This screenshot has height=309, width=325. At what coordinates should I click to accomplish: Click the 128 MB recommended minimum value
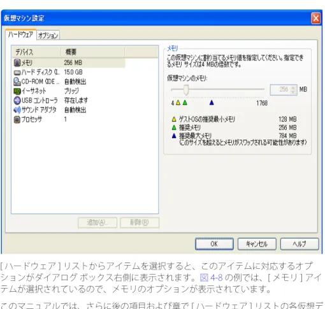(287, 119)
